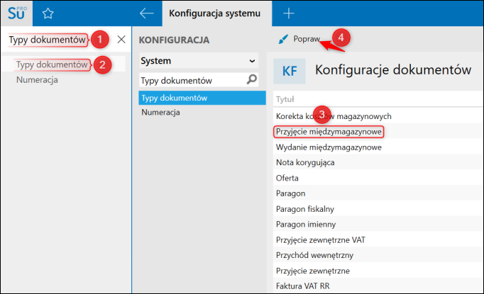This screenshot has height=294, width=484.
Task: Select Wydanie międzymagazynowe document row
Action: (329, 147)
